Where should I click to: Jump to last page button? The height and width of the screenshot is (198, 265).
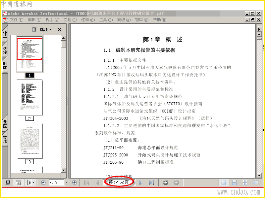151,183
